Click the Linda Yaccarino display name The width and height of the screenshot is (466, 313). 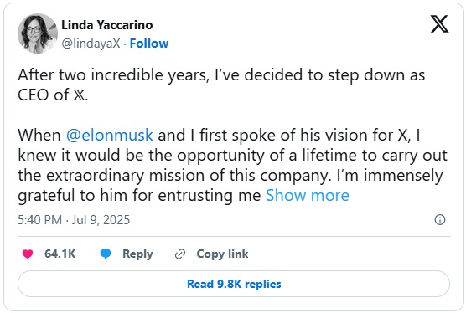click(x=107, y=25)
